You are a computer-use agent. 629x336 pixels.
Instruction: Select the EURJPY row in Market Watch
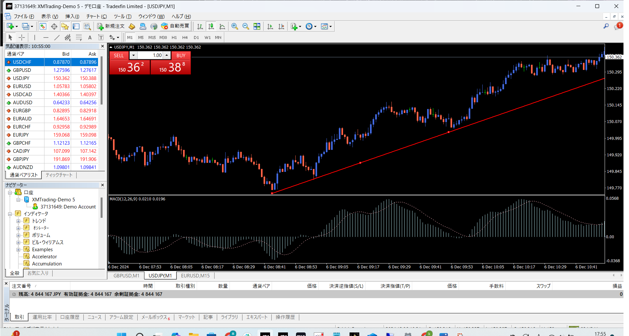point(21,135)
